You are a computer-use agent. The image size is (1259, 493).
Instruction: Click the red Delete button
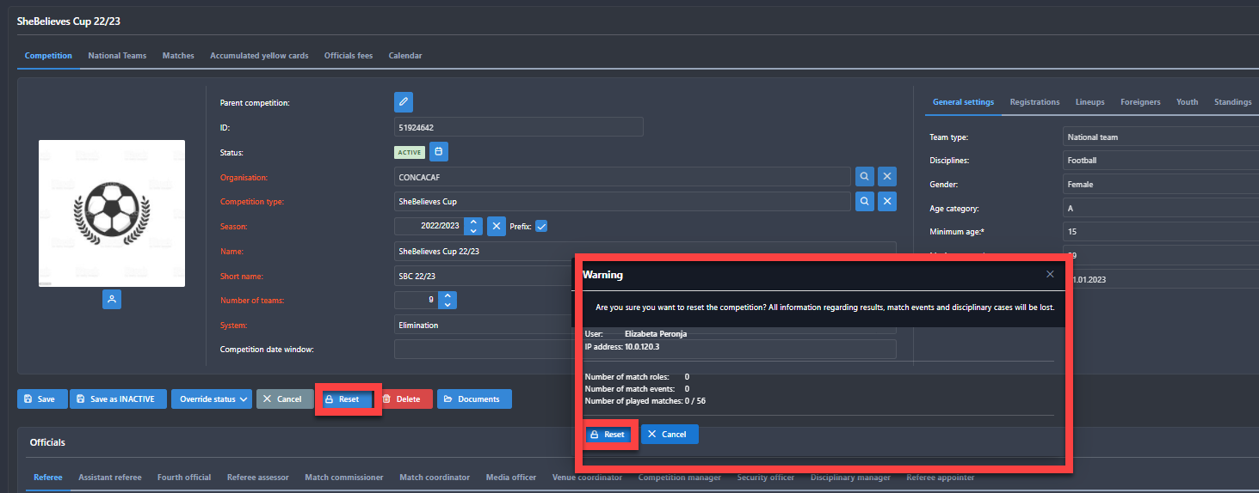[402, 399]
